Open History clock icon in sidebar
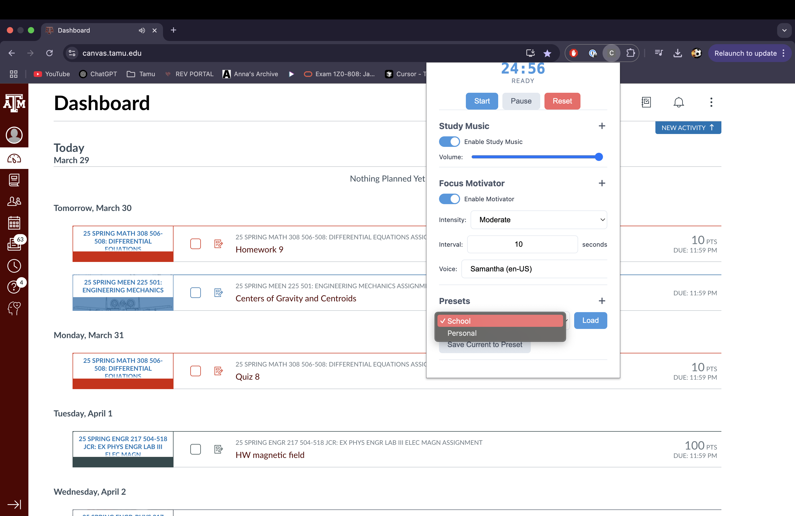Screen dimensions: 795x516 point(14,266)
